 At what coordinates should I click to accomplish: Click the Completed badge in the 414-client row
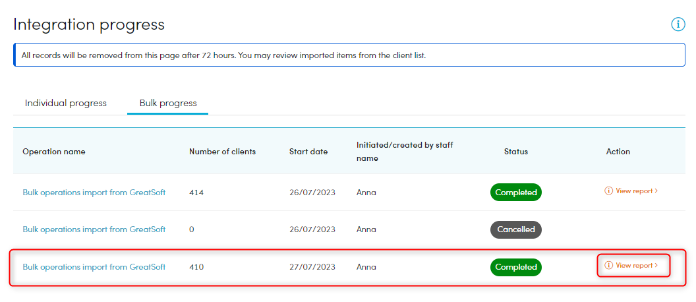(516, 193)
